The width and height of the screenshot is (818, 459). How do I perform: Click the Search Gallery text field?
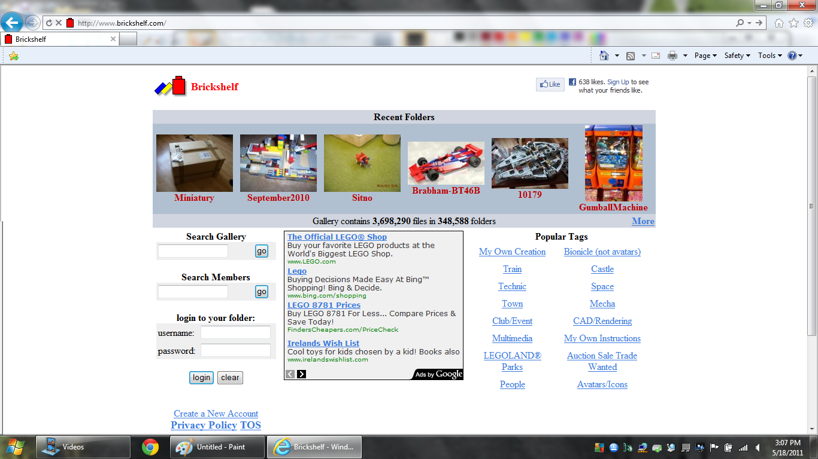[x=193, y=251]
